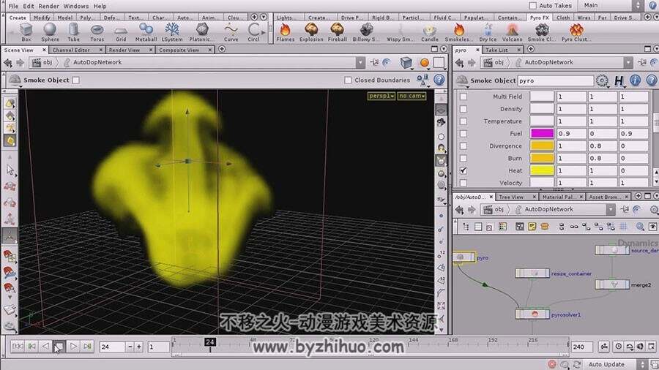The image size is (659, 370).
Task: Apply the Explosion pyro tool
Action: point(311,32)
